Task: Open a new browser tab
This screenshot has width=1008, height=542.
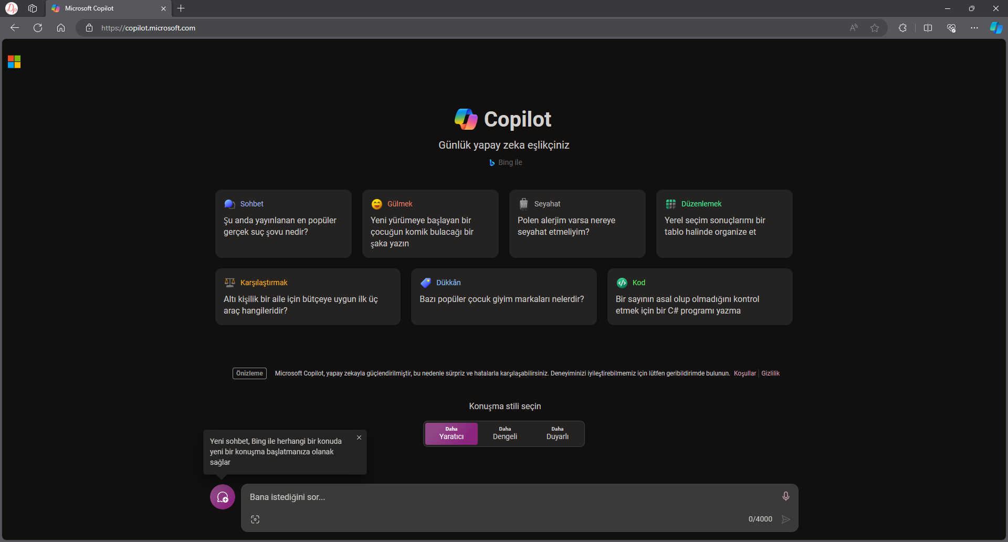Action: 181,8
